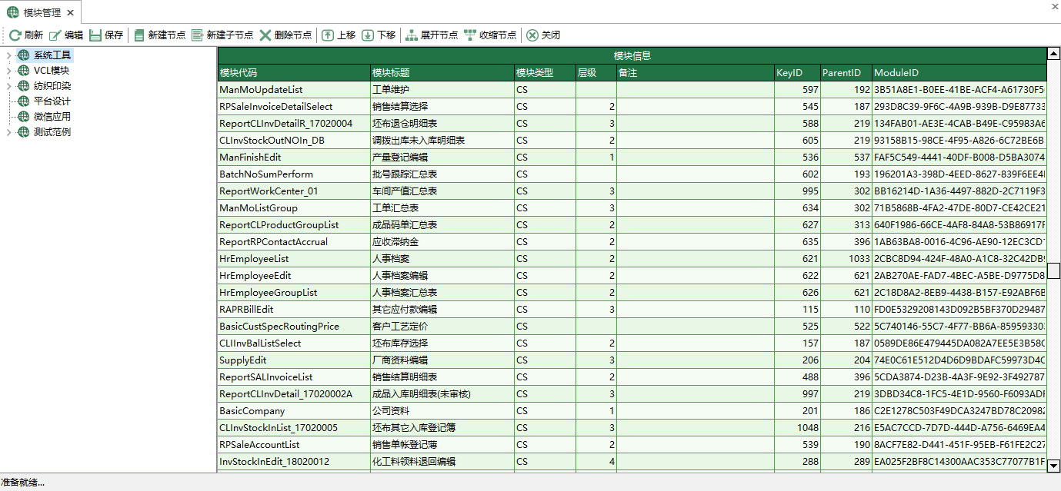Select the ReportRPContactAccrual cell
1061x491 pixels.
coord(294,242)
